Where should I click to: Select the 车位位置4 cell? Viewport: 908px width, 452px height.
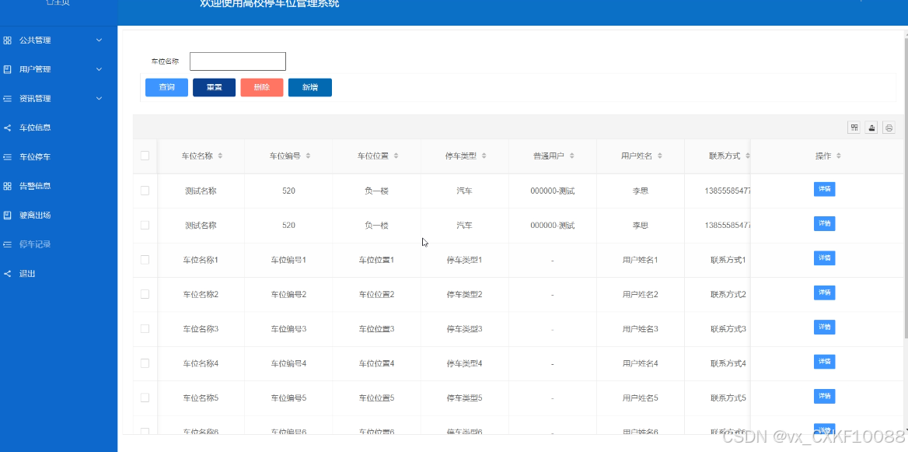click(x=376, y=364)
